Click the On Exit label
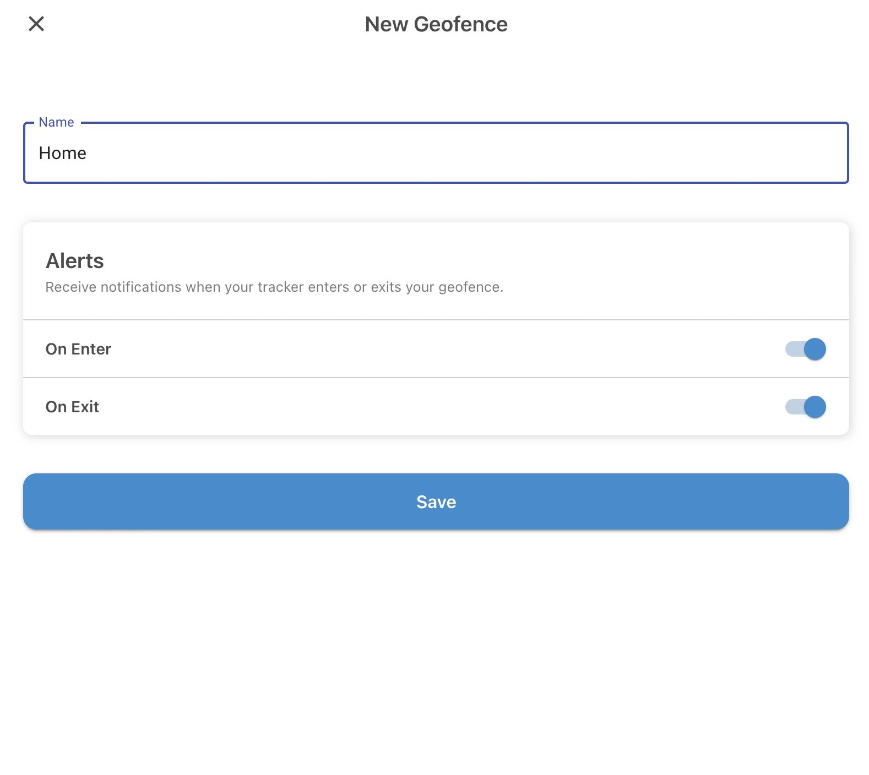Viewport: 869px width, 775px height. click(72, 407)
